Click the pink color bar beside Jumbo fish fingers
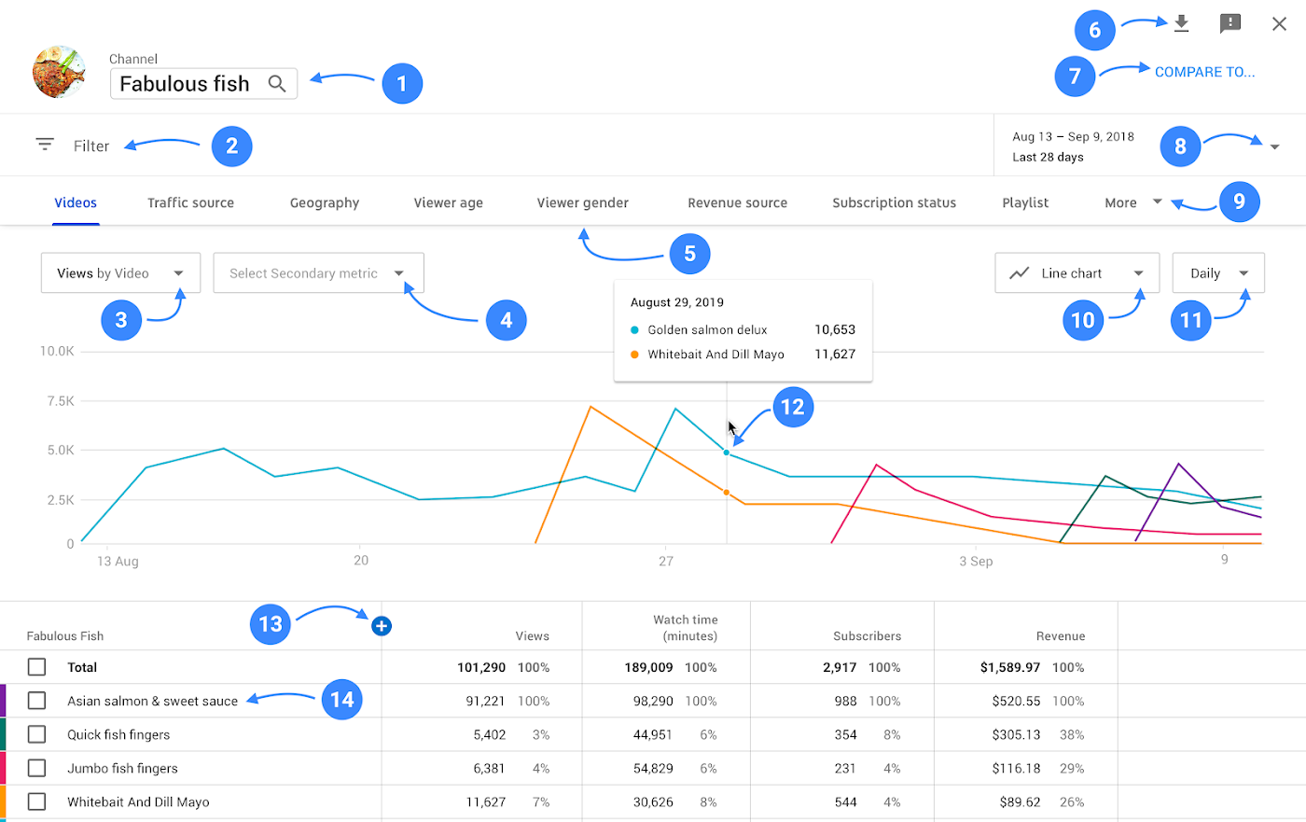The image size is (1306, 822). (x=3, y=768)
